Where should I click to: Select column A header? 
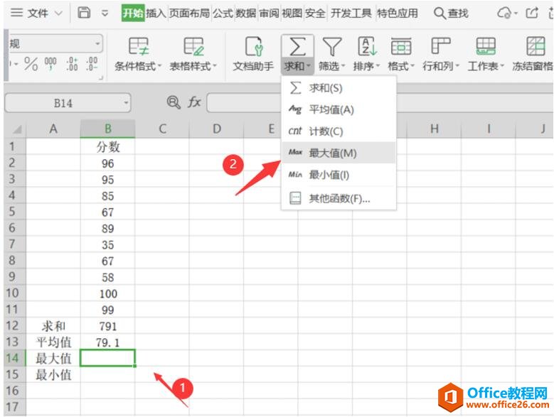pyautogui.click(x=53, y=129)
